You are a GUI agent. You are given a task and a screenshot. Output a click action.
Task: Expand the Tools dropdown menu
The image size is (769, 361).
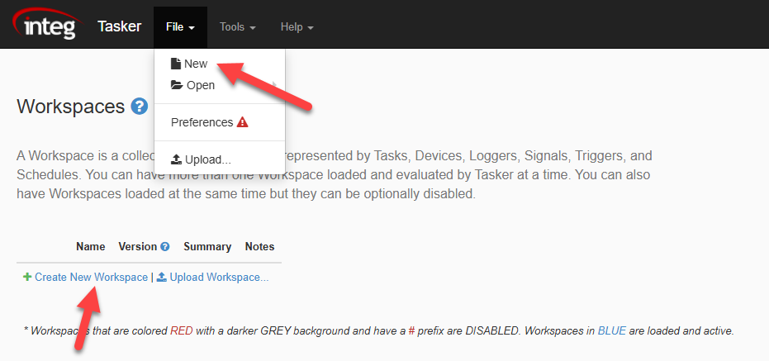click(237, 27)
